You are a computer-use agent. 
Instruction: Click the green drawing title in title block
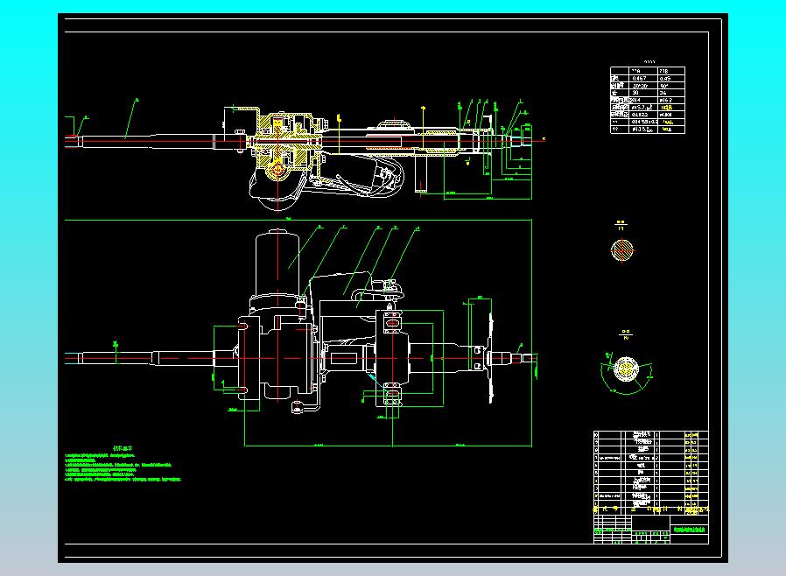click(689, 530)
